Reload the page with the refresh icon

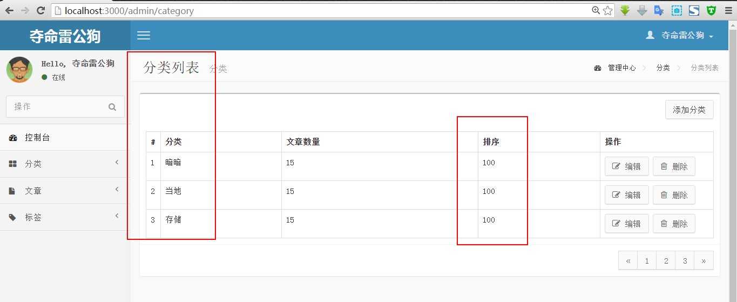tap(40, 10)
